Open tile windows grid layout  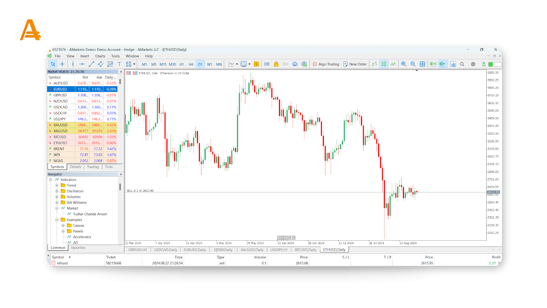[x=423, y=64]
